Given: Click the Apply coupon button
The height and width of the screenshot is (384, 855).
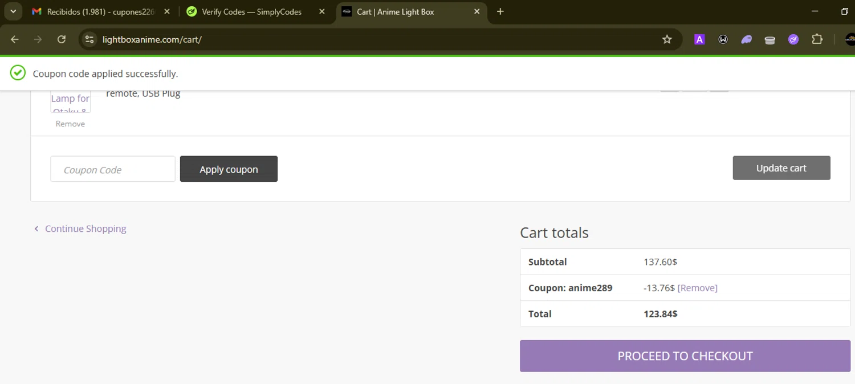Looking at the screenshot, I should click(x=229, y=169).
